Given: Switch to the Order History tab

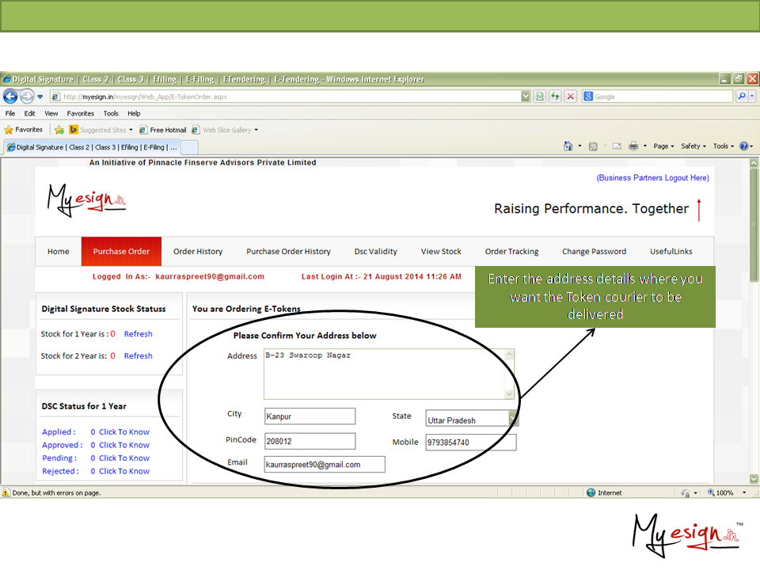Looking at the screenshot, I should [x=198, y=252].
